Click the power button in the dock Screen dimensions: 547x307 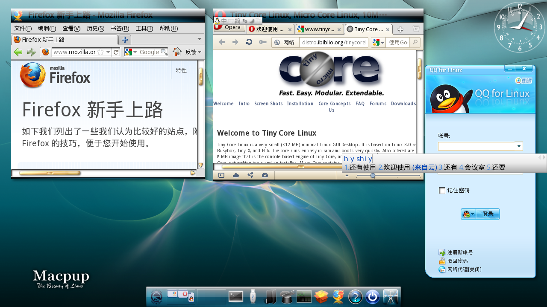(x=373, y=297)
